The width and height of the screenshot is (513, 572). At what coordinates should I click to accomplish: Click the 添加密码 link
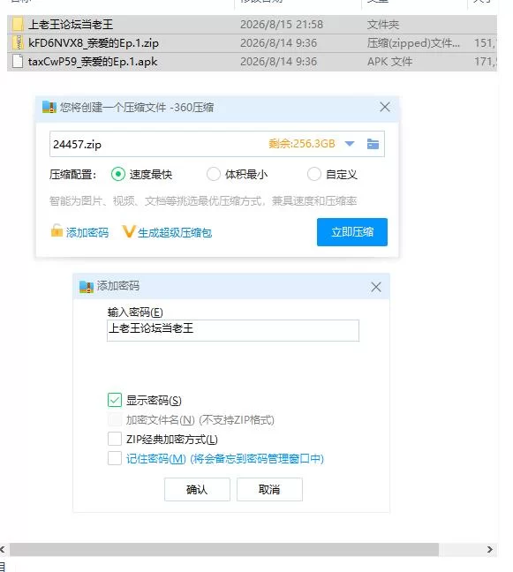coord(87,232)
